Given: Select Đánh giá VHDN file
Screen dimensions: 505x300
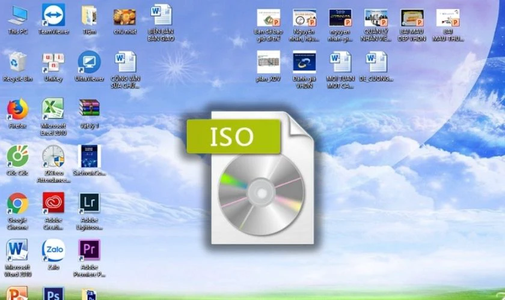Looking at the screenshot, I should pos(304,62).
